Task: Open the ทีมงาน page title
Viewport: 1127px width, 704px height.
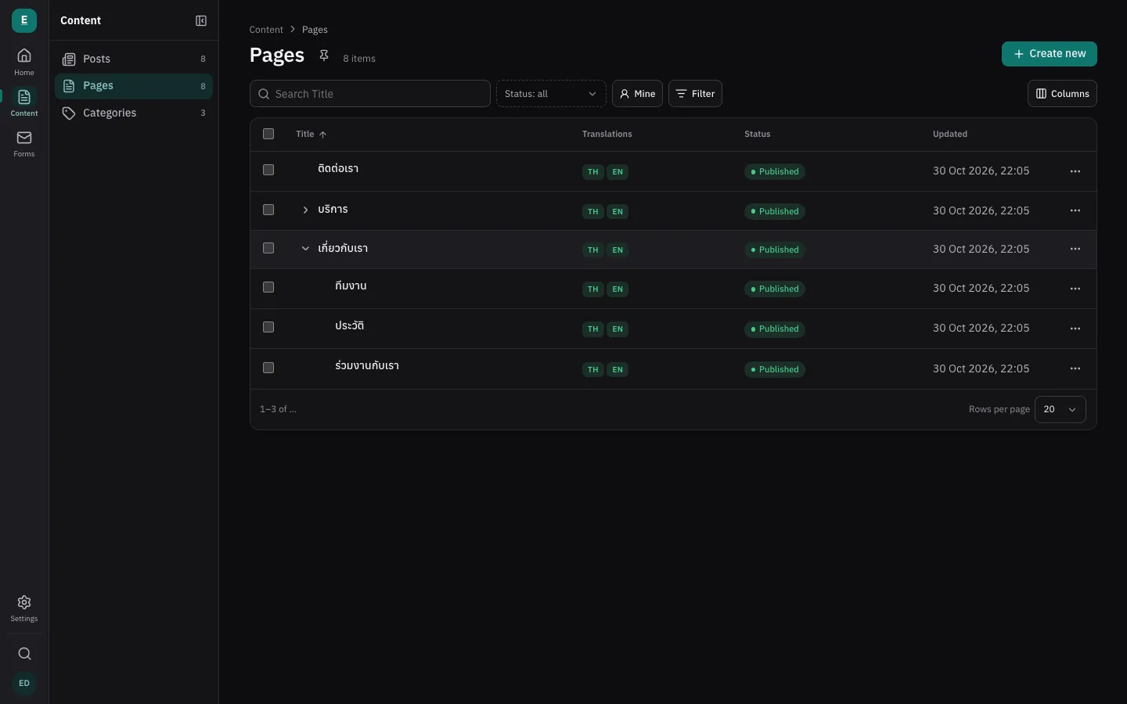Action: tap(351, 286)
